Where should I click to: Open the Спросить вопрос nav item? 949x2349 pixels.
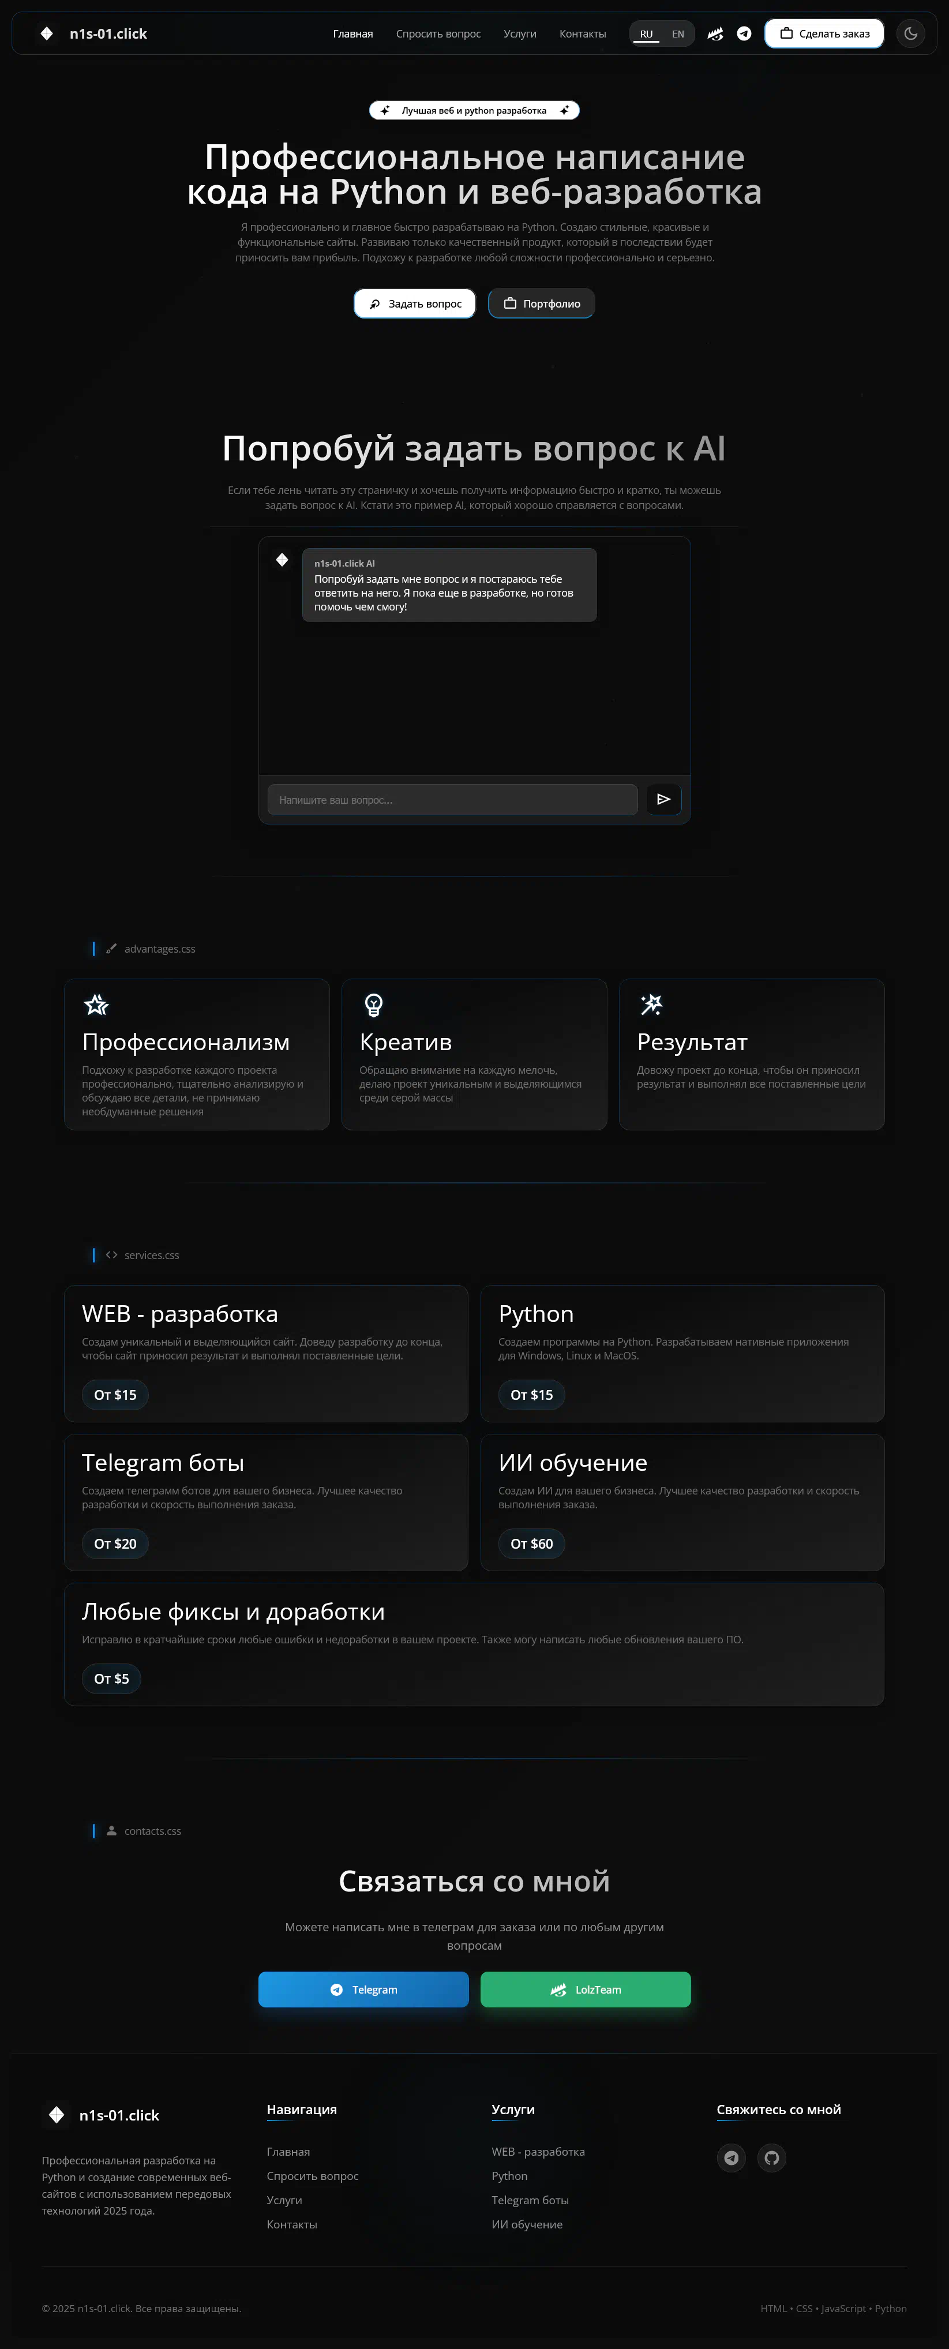[x=438, y=33]
